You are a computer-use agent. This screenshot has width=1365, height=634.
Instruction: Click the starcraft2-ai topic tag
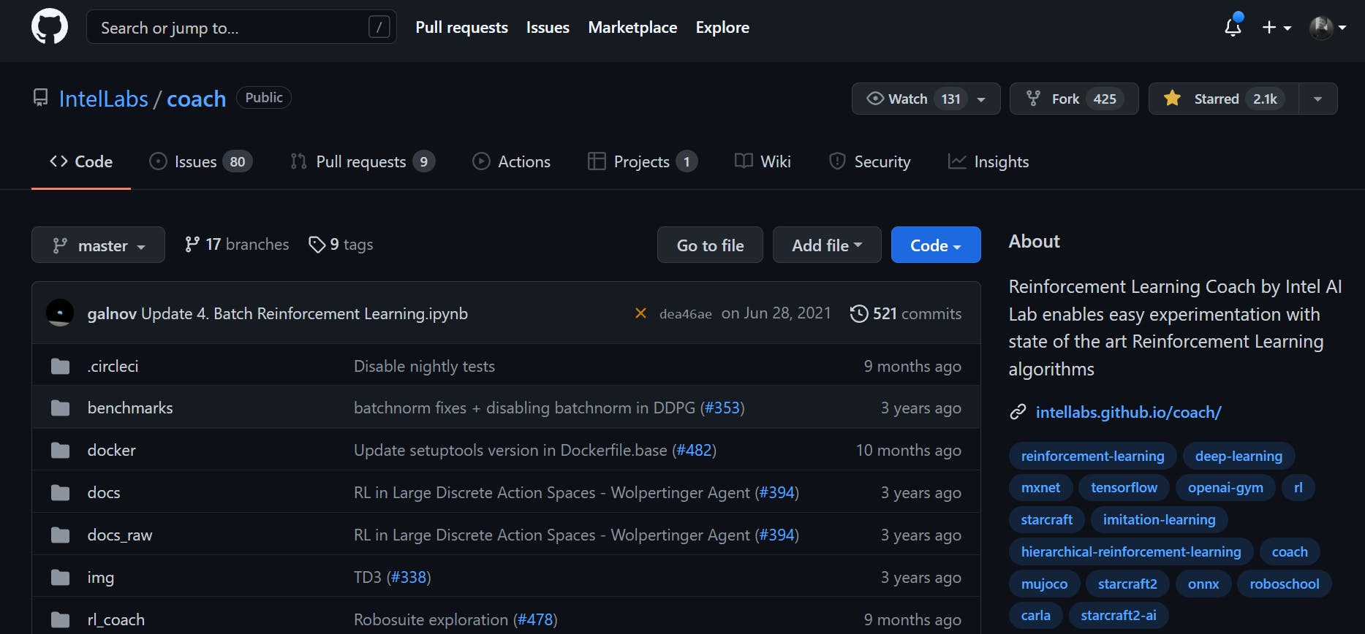tap(1119, 616)
